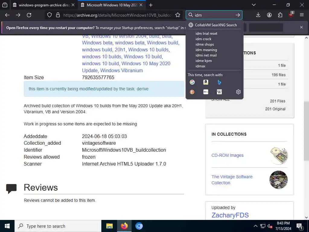Open the uBlock extension icon with badge 5
Viewport: 309px width, 232px height.
pos(291,14)
